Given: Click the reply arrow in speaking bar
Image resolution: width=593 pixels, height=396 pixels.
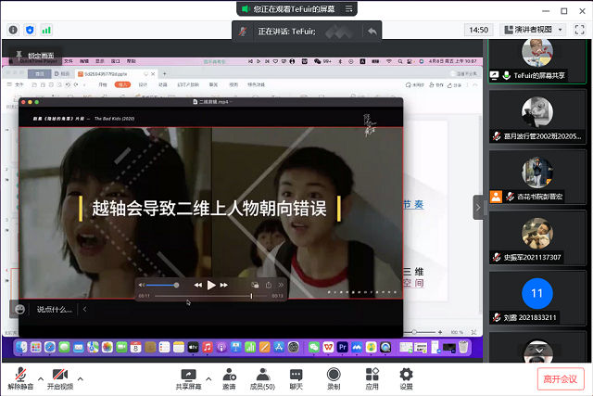Looking at the screenshot, I should [372, 31].
